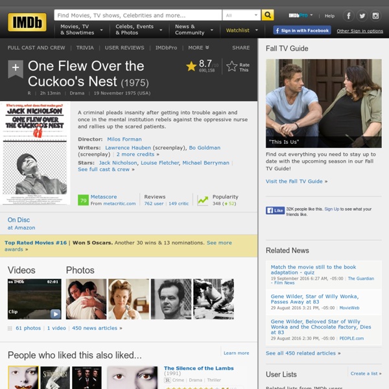Click the yellow search magnifier button

268,15
